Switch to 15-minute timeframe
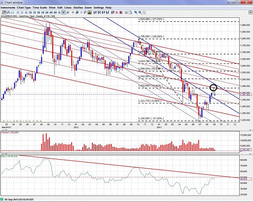This screenshot has height=202, width=253. [x=34, y=13]
